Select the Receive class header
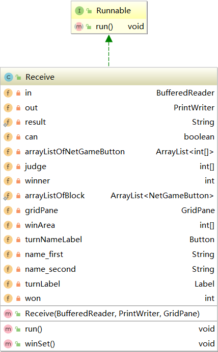 tap(109, 77)
